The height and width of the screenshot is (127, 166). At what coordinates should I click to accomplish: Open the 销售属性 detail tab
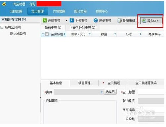coord(84,83)
